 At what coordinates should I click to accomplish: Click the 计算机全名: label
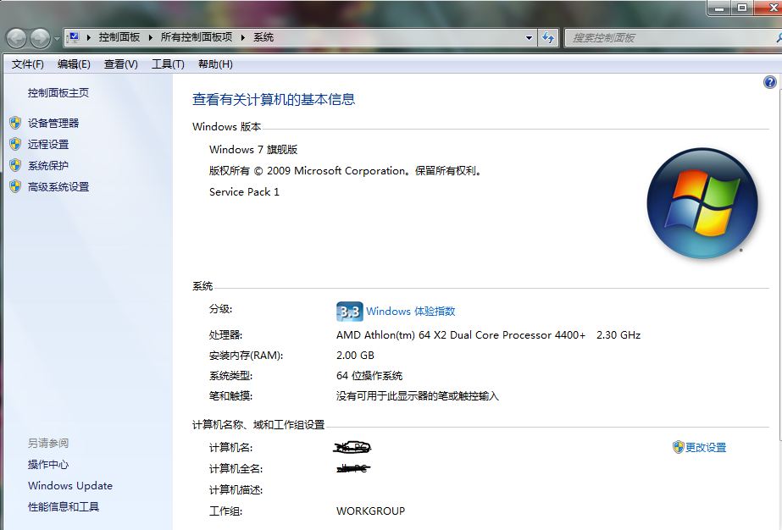click(x=236, y=469)
